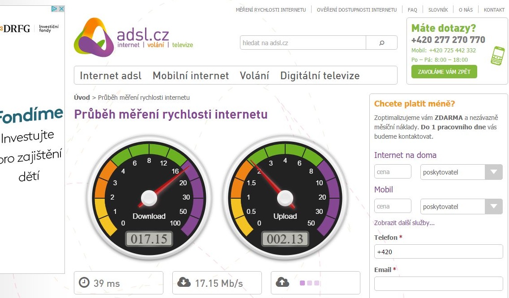Screen dimensions: 509x298
Task: Open the Mobilní internet menu
Action: [191, 76]
